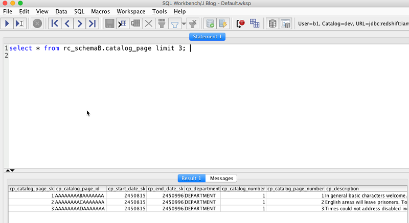Screen dimensions: 409x223
Task: Select cell AAAAAAAABAAAAAAA
Action: pos(81,195)
